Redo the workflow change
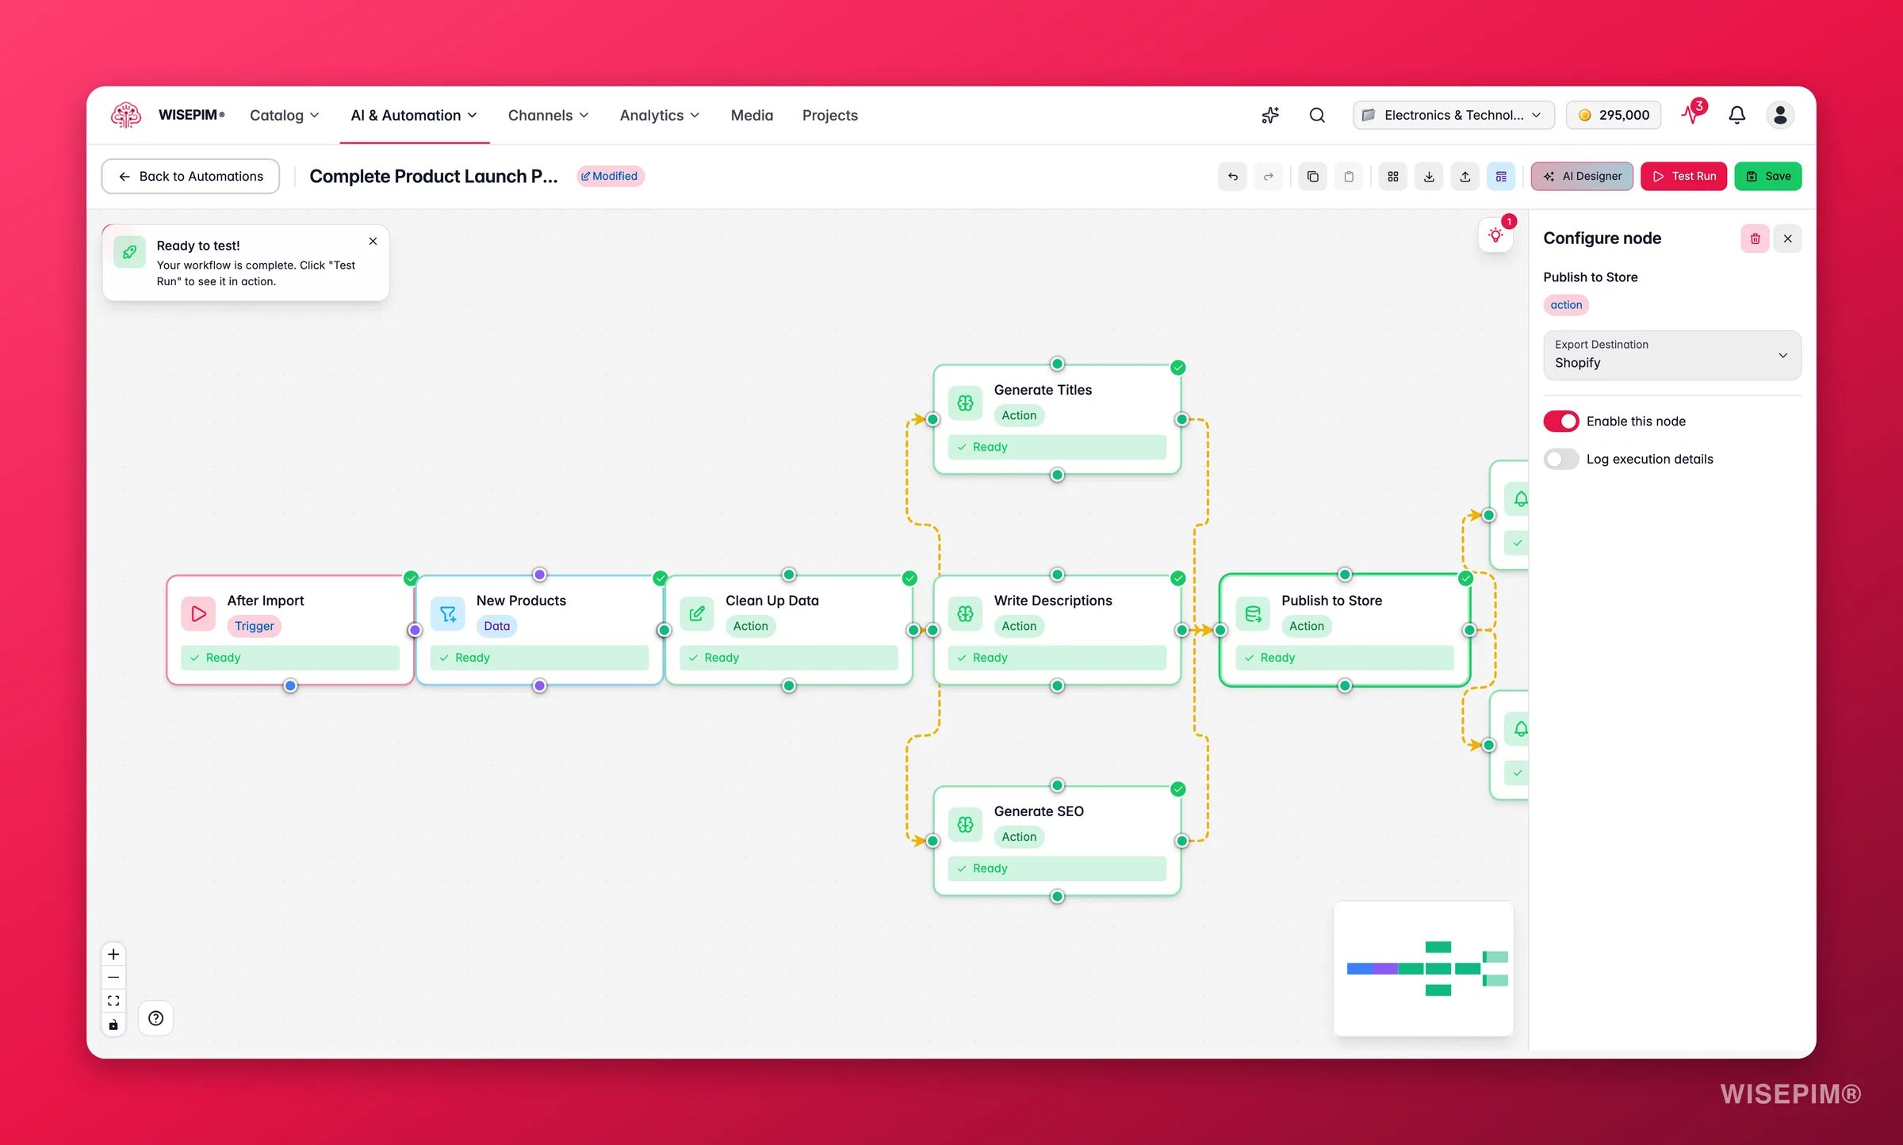The height and width of the screenshot is (1145, 1903). point(1269,176)
